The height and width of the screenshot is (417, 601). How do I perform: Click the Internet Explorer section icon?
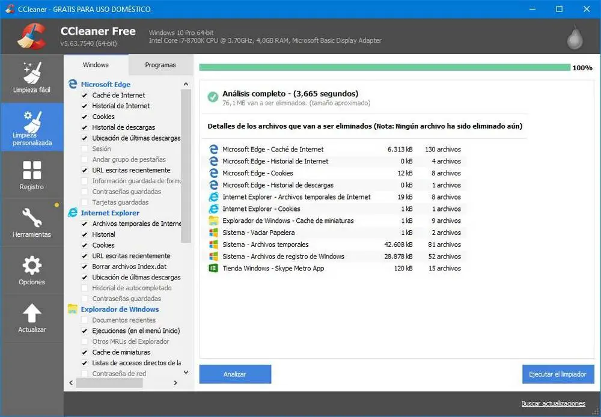point(73,212)
